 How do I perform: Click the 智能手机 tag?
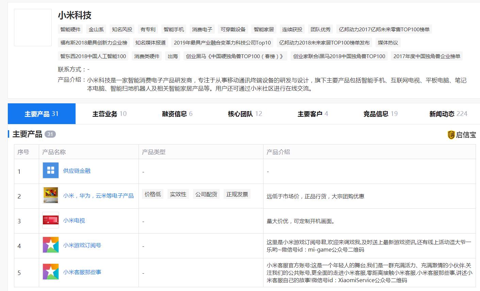click(174, 29)
